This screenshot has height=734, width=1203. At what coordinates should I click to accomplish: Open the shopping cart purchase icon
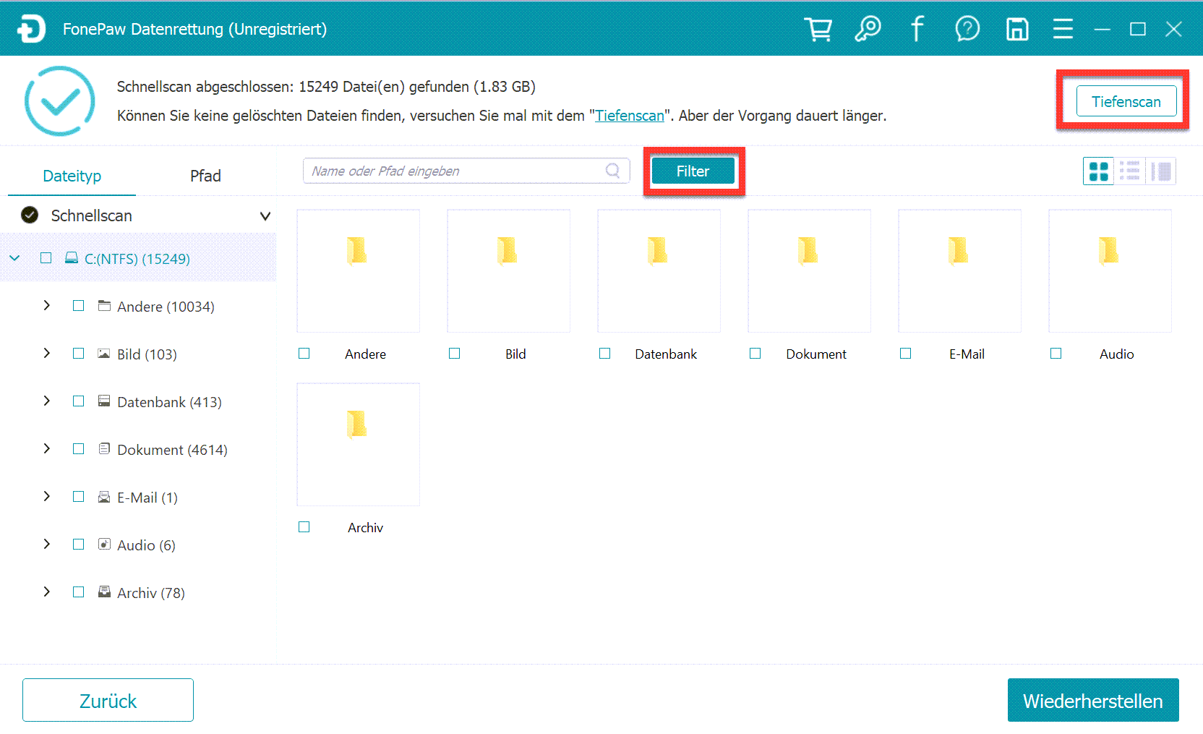click(818, 30)
